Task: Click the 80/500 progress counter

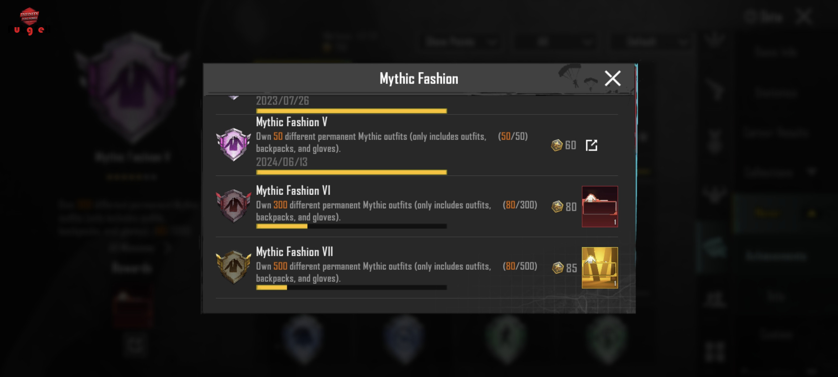Action: [520, 266]
